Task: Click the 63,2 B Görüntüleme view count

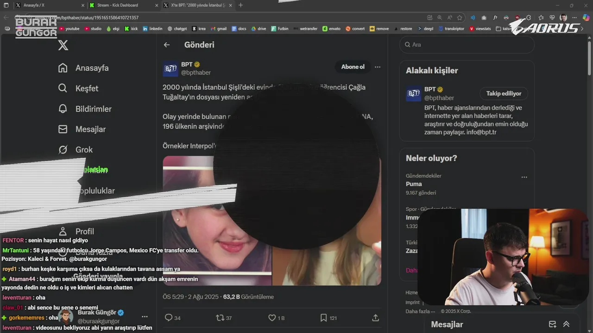Action: [x=248, y=297]
